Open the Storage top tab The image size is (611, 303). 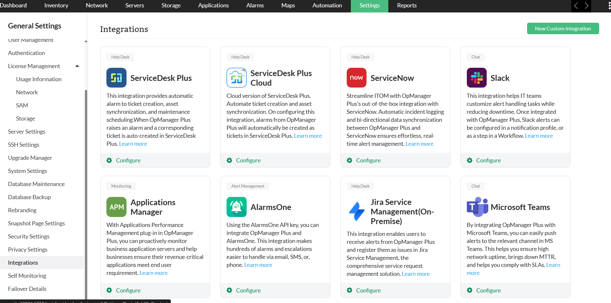point(171,5)
